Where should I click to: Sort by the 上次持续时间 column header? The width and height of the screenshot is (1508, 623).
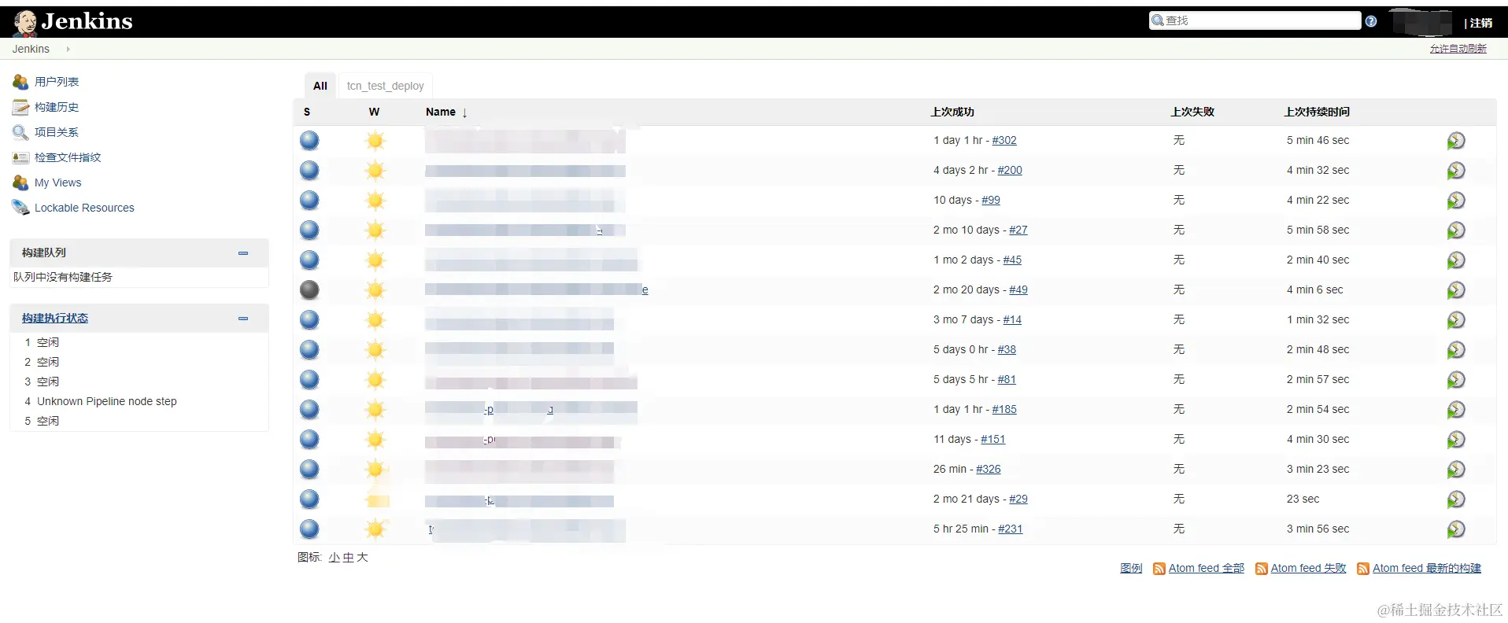click(1317, 112)
